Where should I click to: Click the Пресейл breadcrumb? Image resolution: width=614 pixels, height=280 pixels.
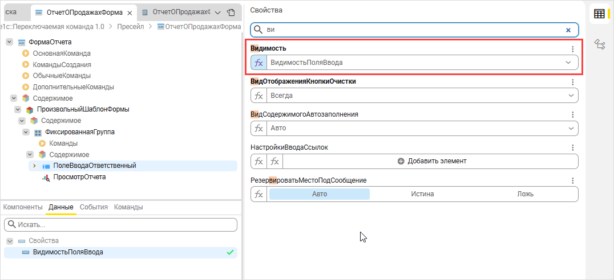tap(131, 27)
